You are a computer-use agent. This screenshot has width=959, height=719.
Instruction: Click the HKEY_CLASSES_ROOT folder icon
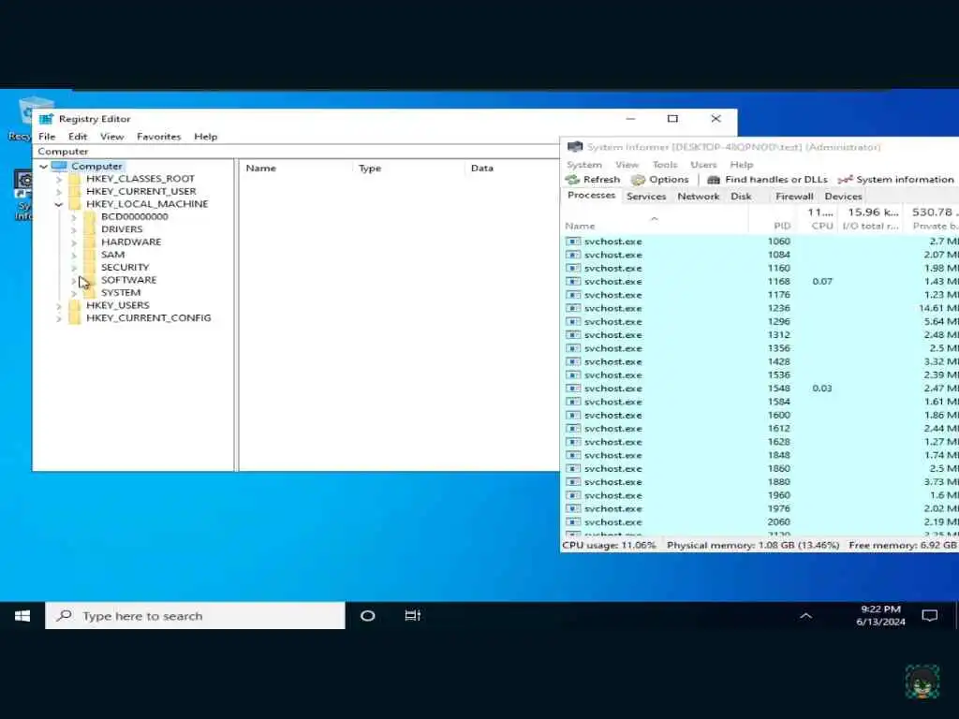pyautogui.click(x=75, y=179)
